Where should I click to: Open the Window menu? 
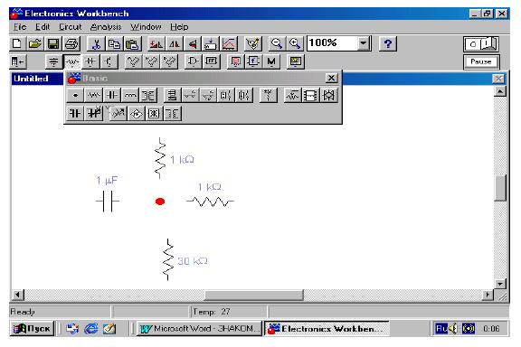point(146,27)
